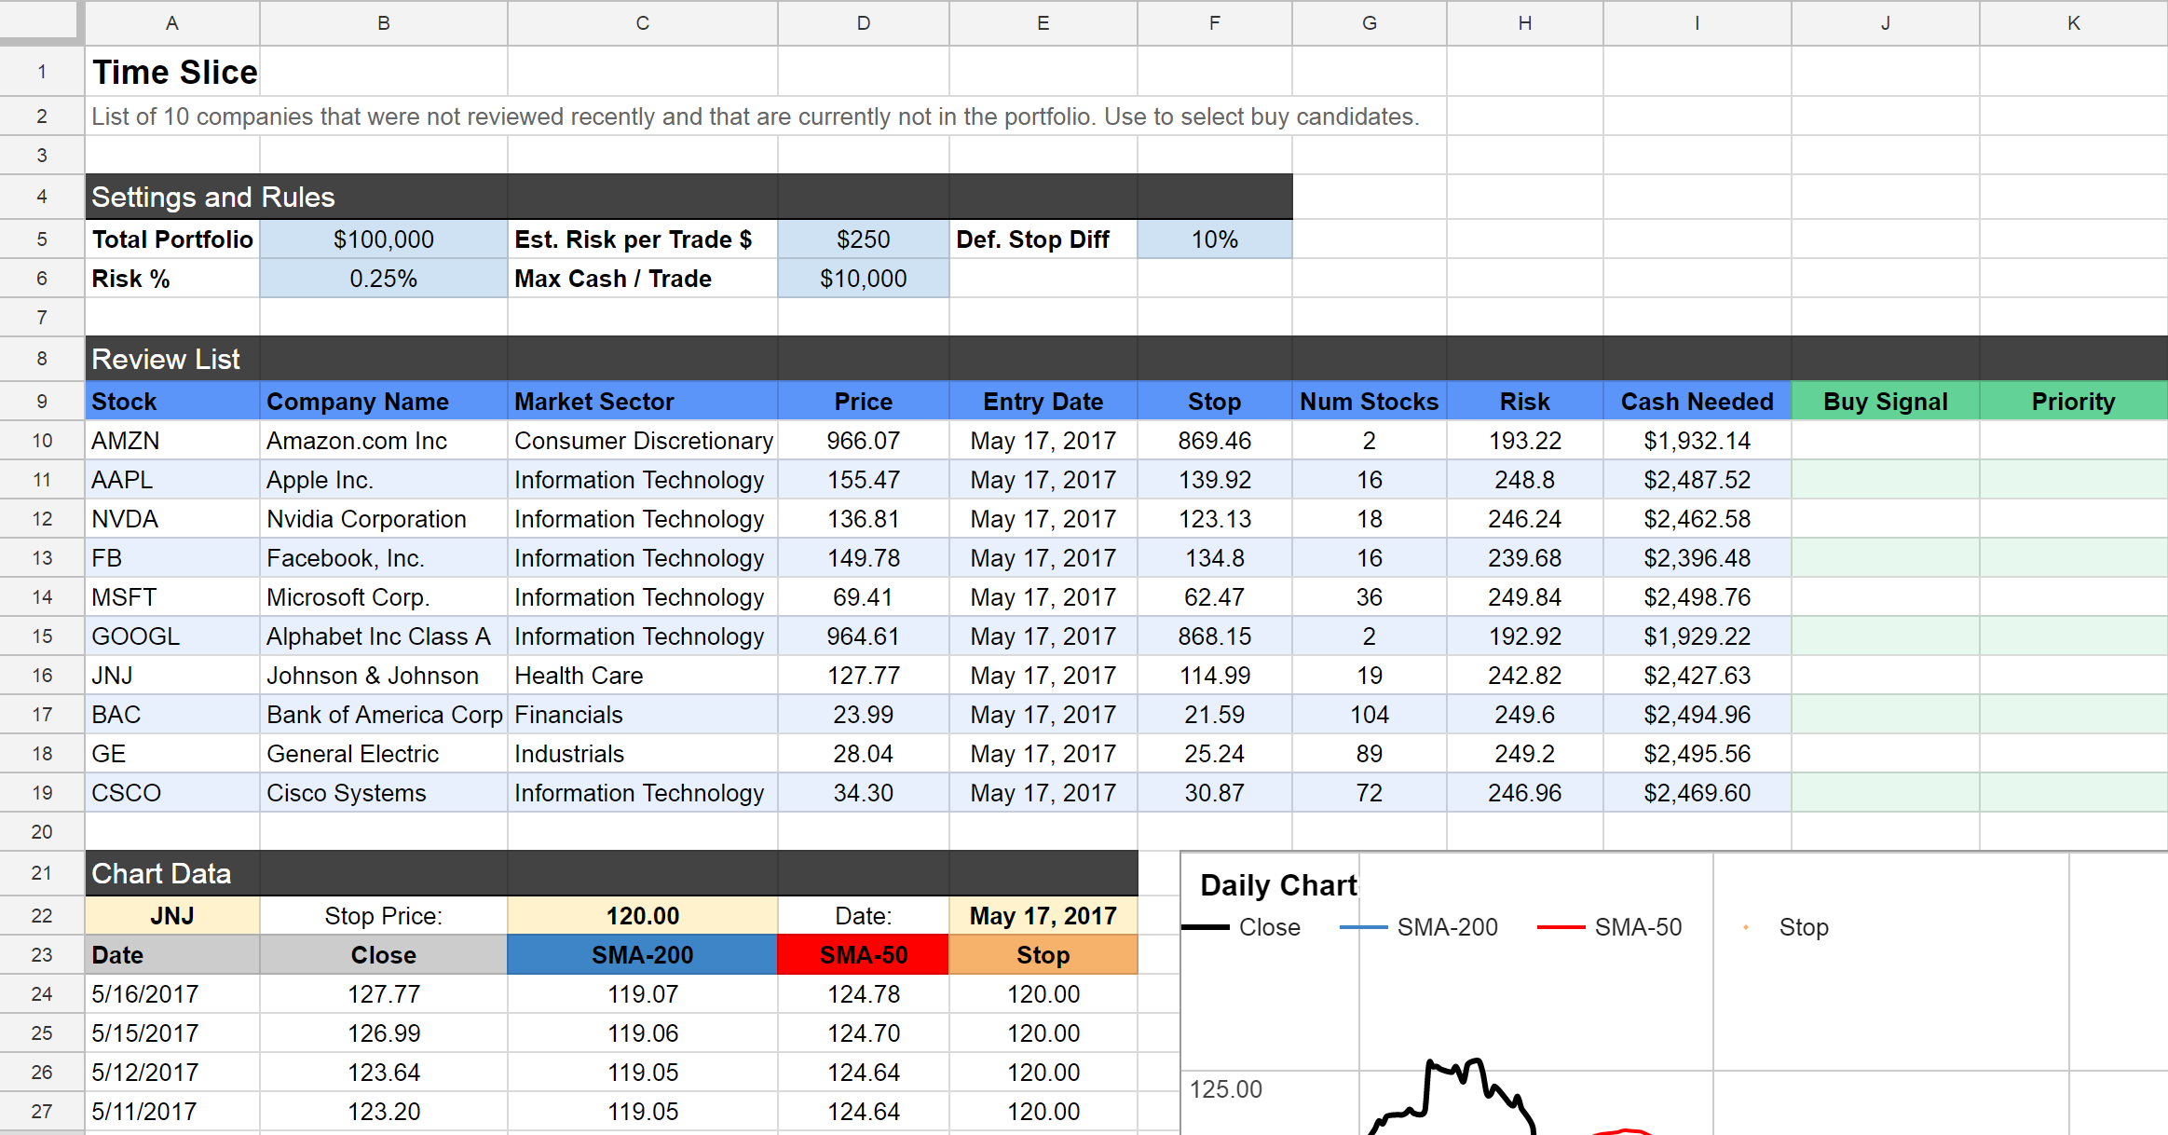2168x1135 pixels.
Task: Select the AMZN price 966.07
Action: [x=864, y=441]
